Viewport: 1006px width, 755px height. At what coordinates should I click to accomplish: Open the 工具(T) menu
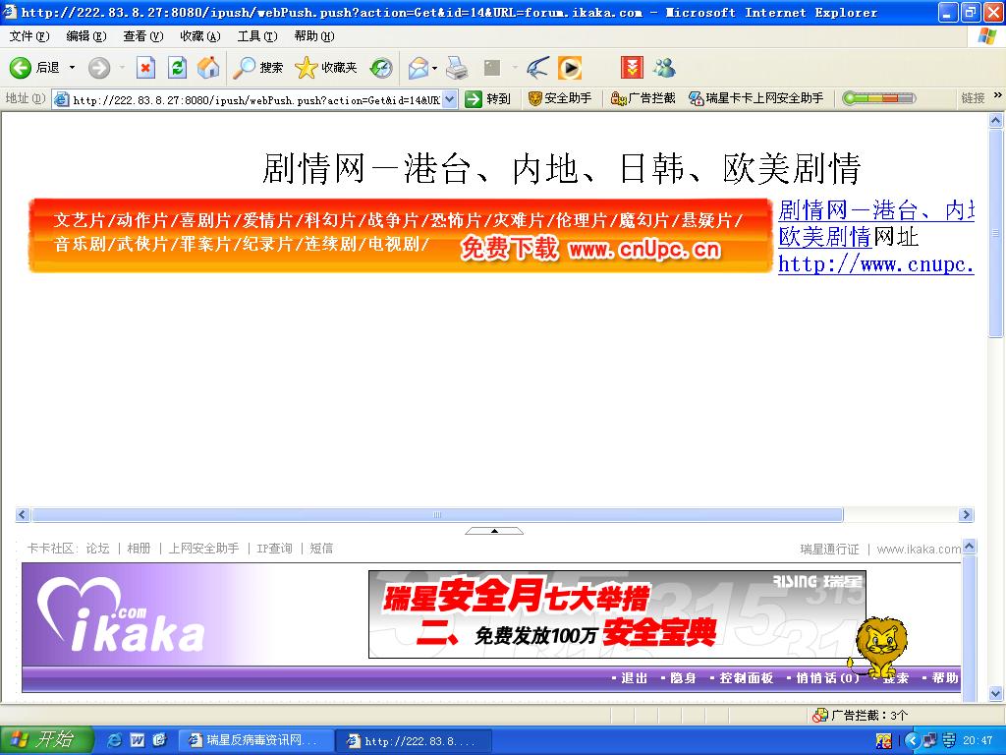click(257, 36)
